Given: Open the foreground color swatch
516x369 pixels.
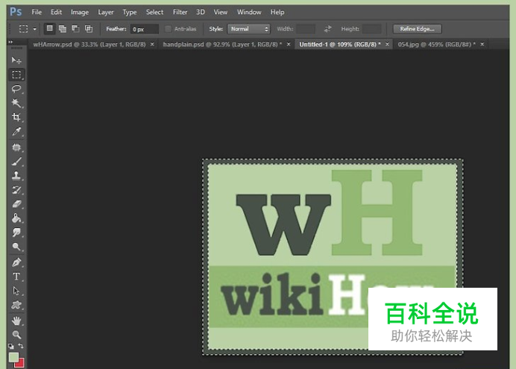Looking at the screenshot, I should 13,357.
